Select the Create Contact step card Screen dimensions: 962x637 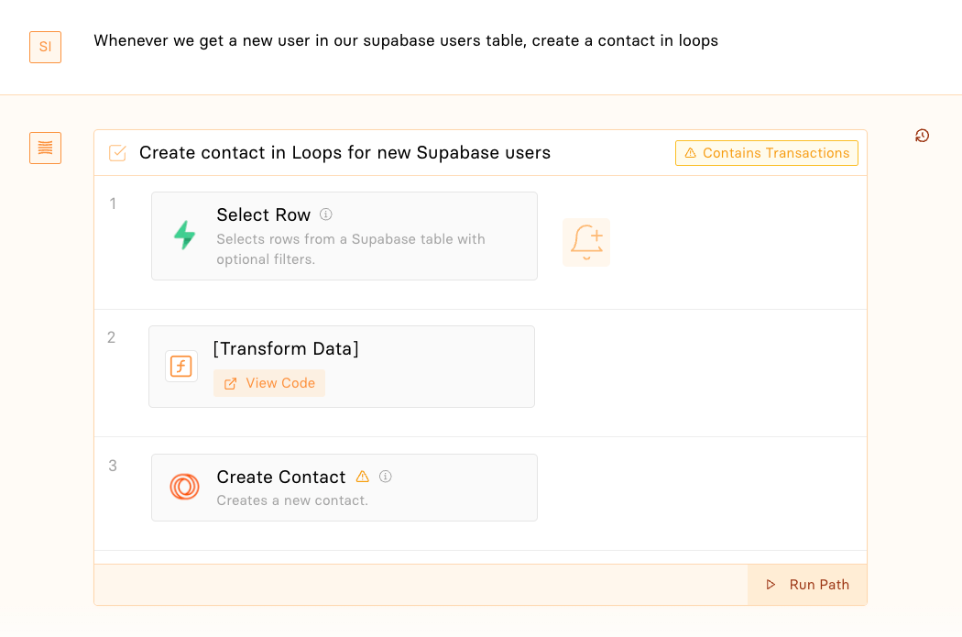[440, 500]
